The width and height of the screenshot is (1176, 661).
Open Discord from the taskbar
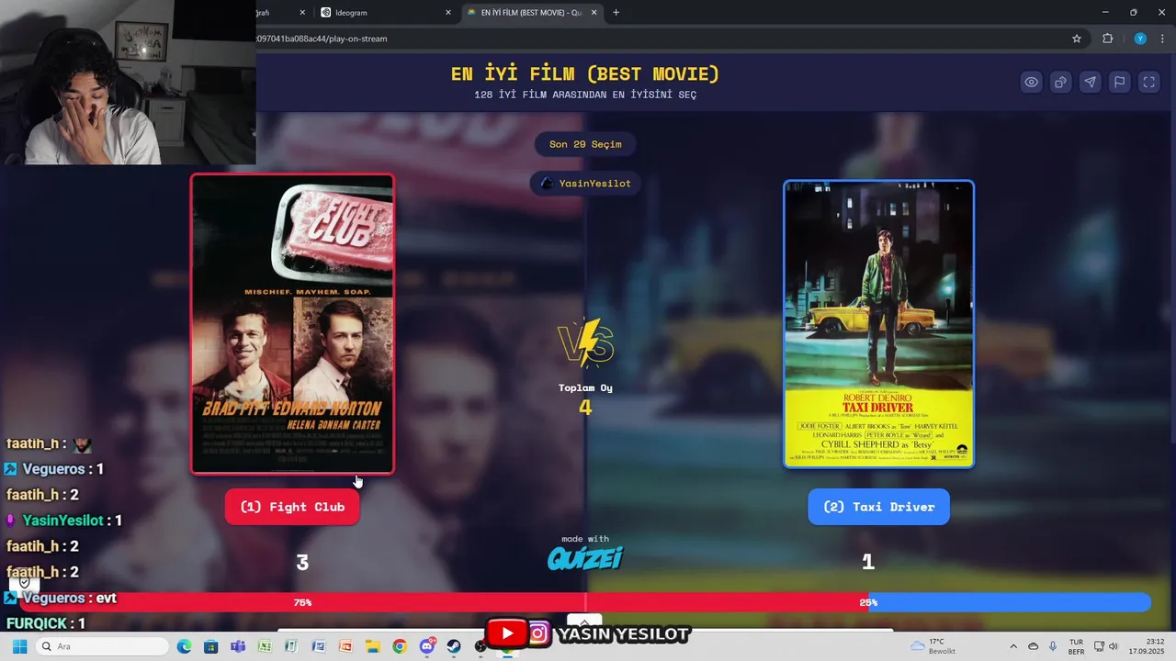426,646
